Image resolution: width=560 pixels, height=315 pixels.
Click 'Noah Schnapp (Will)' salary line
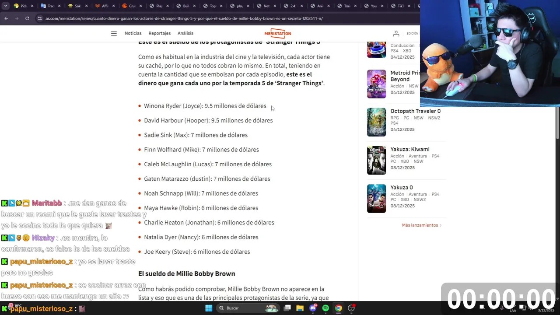[201, 193]
